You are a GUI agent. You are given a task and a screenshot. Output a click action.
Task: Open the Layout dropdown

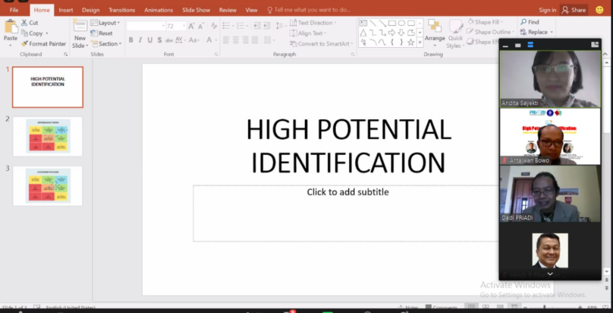[105, 23]
